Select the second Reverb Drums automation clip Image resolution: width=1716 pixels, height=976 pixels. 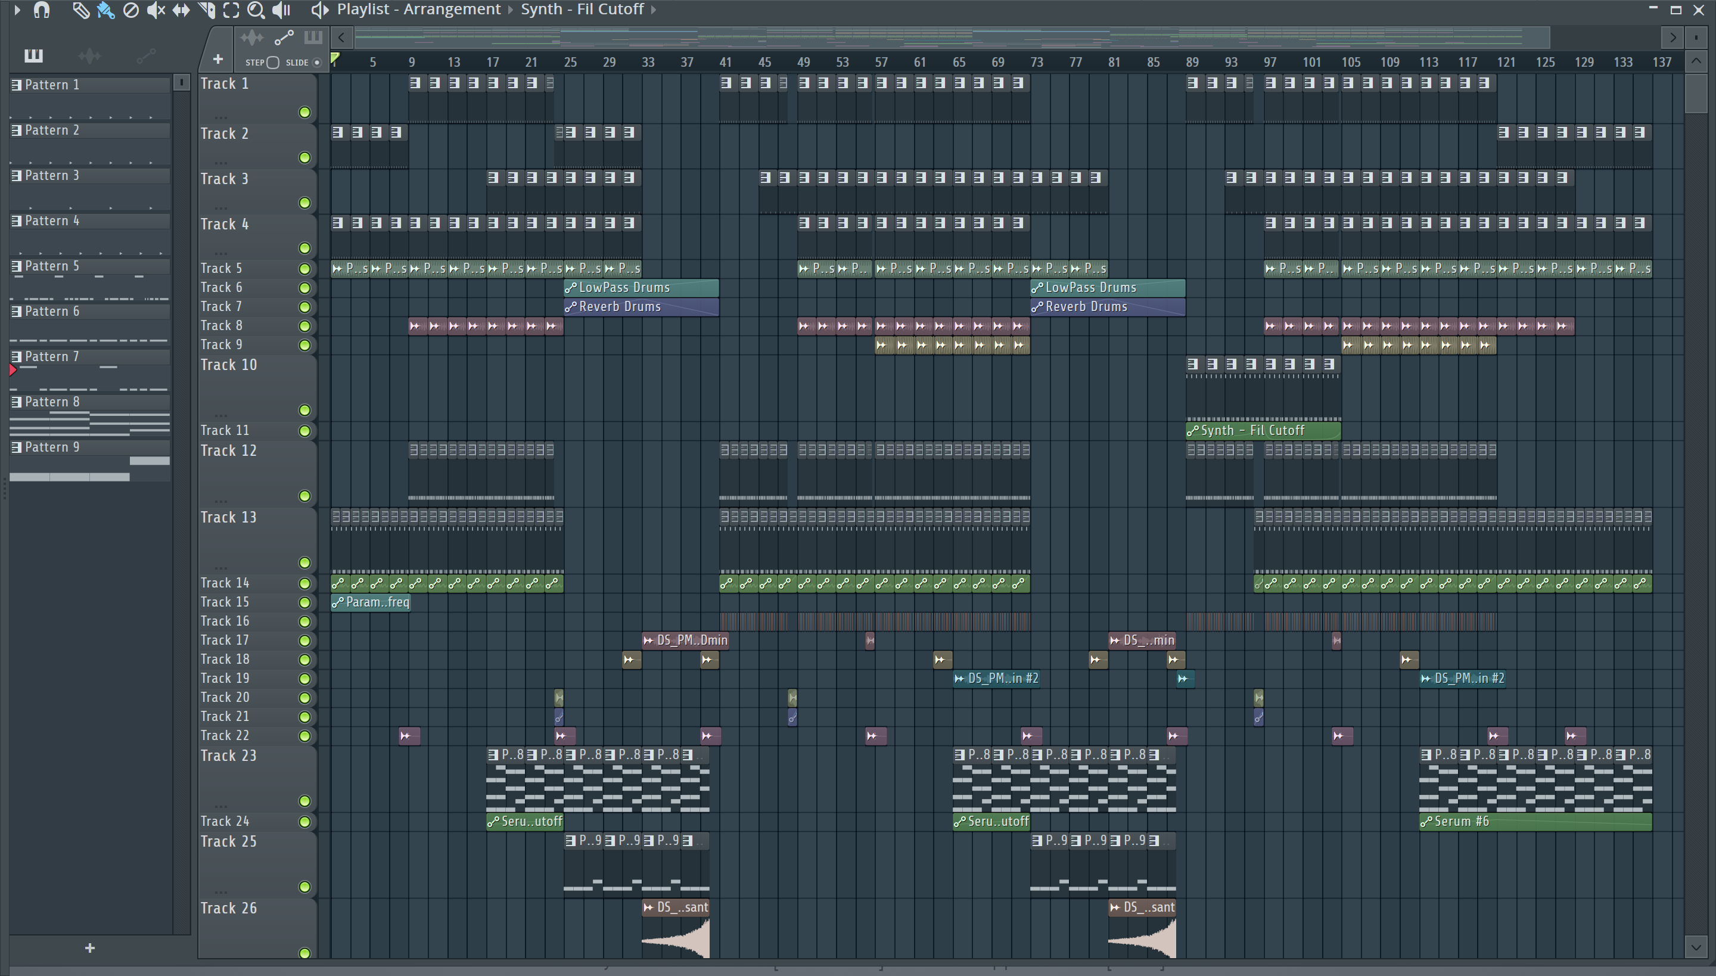[x=1107, y=307]
